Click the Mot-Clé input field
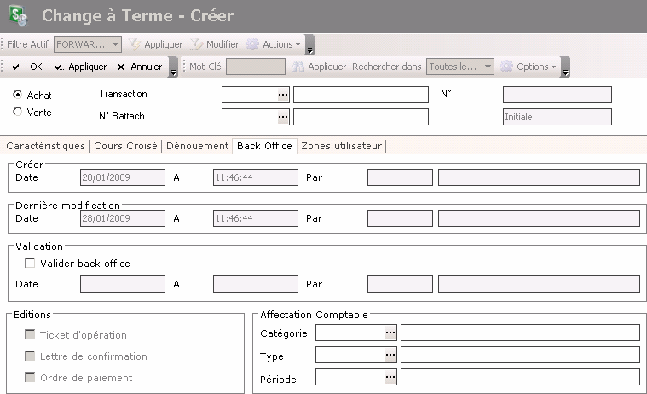This screenshot has width=647, height=394. (255, 67)
